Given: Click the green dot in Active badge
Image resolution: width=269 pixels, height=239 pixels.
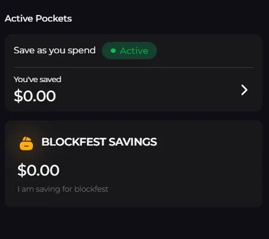Looking at the screenshot, I should (113, 51).
